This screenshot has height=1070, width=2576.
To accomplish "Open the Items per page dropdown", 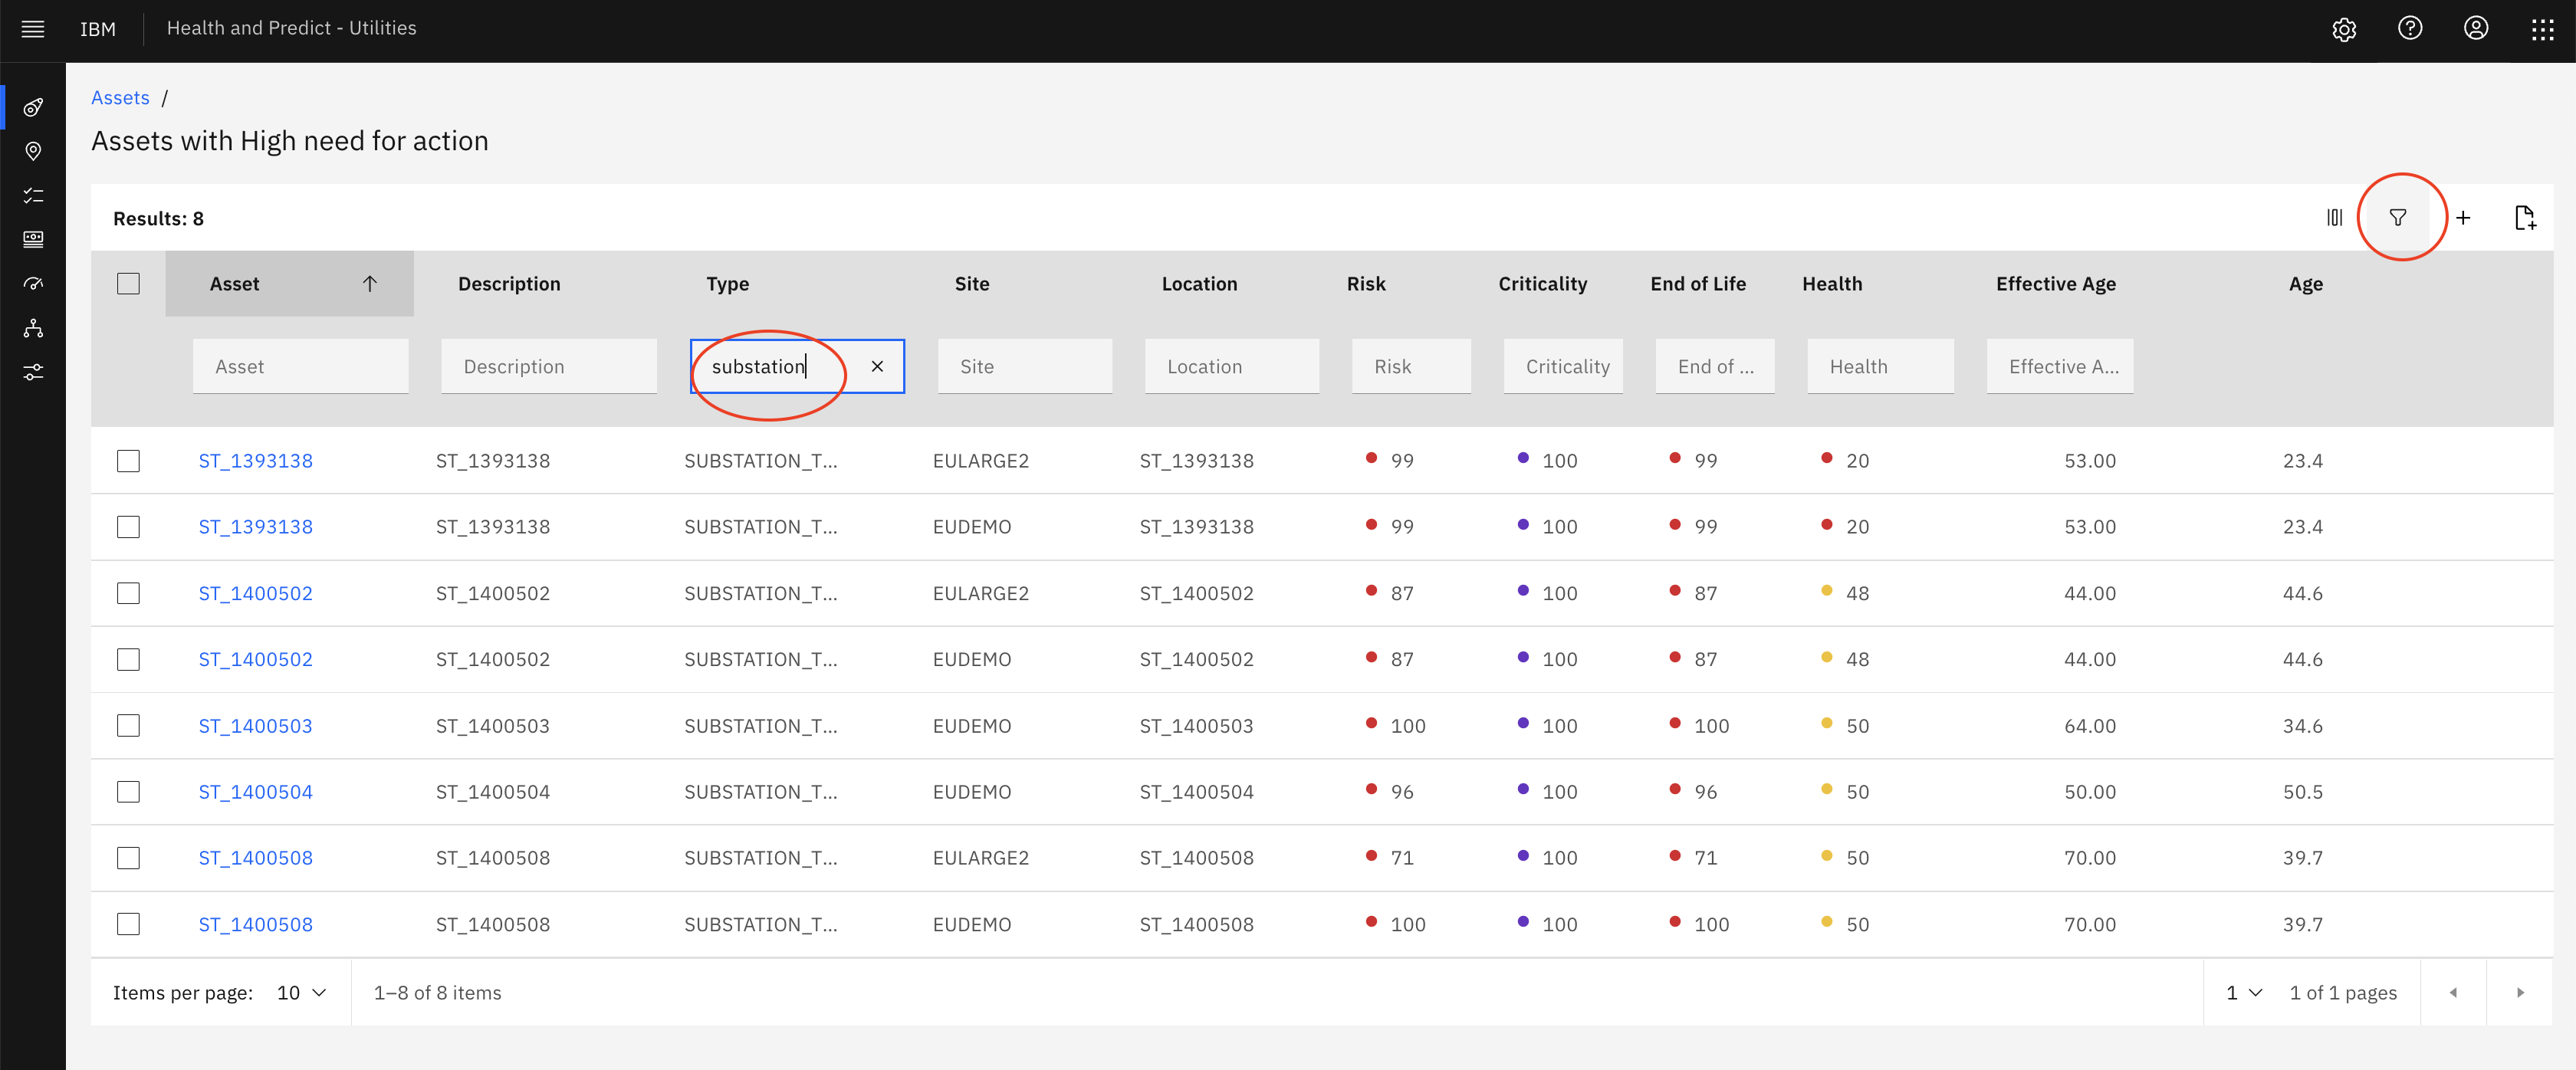I will pyautogui.click(x=302, y=992).
